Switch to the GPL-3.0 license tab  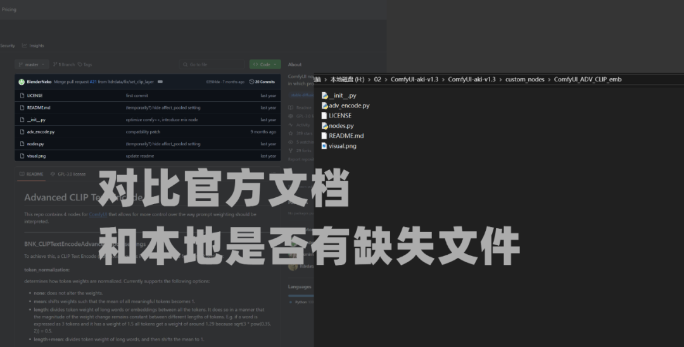(68, 174)
